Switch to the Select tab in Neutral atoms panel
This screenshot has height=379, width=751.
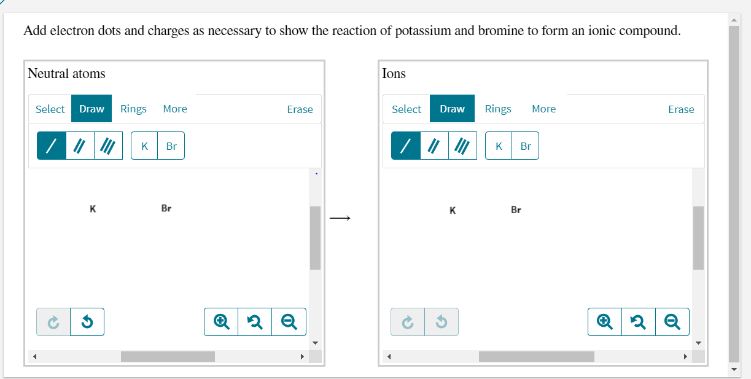point(50,109)
